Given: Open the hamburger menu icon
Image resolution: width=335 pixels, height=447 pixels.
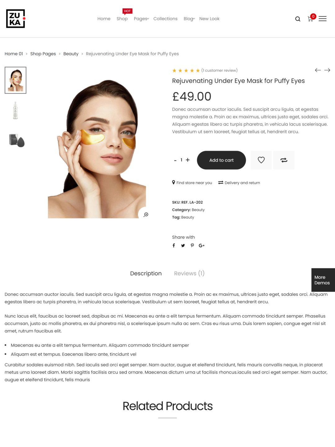Looking at the screenshot, I should click(323, 19).
